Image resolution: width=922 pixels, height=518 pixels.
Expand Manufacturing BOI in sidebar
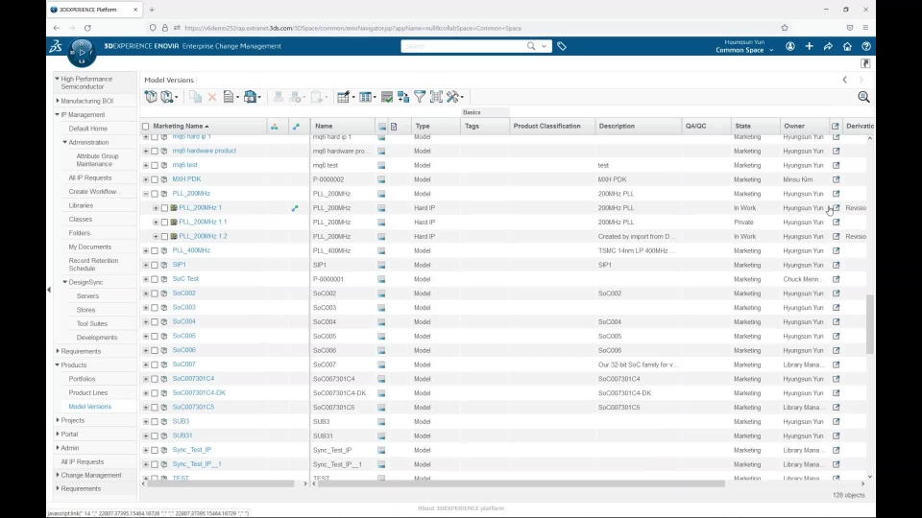pos(58,101)
